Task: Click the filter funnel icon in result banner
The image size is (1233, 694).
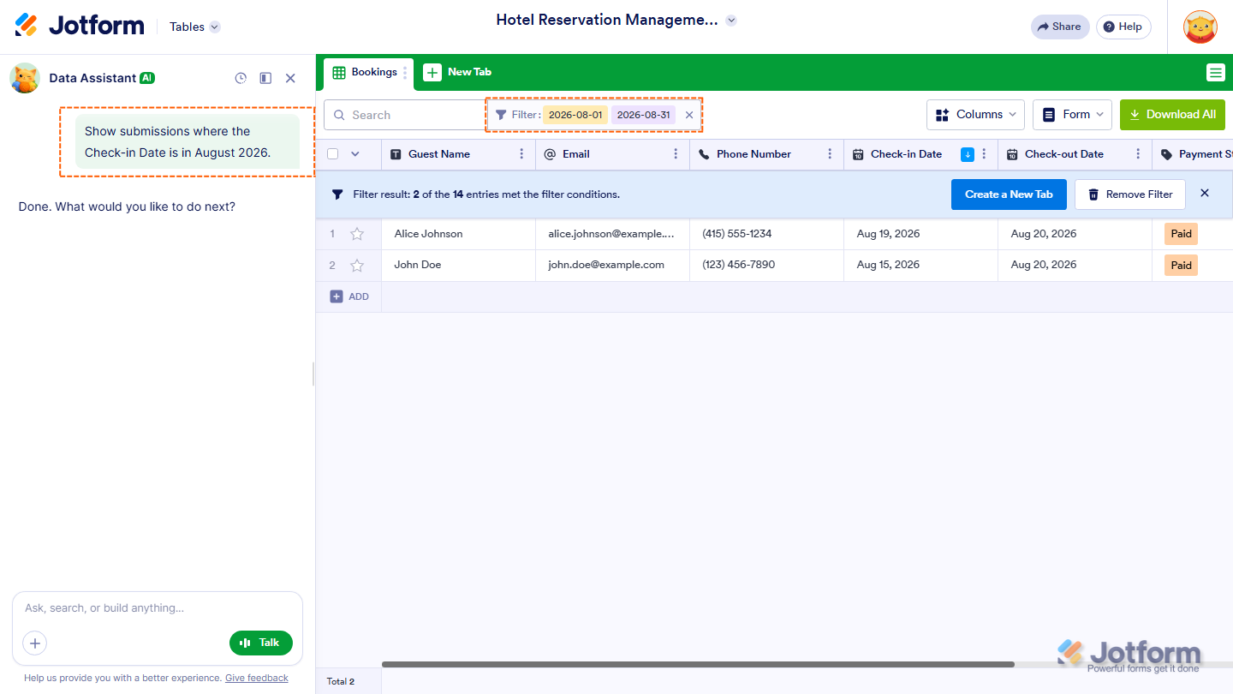Action: pos(337,194)
